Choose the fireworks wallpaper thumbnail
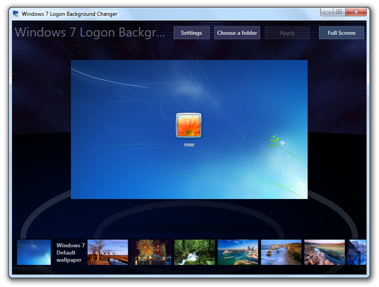The width and height of the screenshot is (379, 287). [x=151, y=252]
